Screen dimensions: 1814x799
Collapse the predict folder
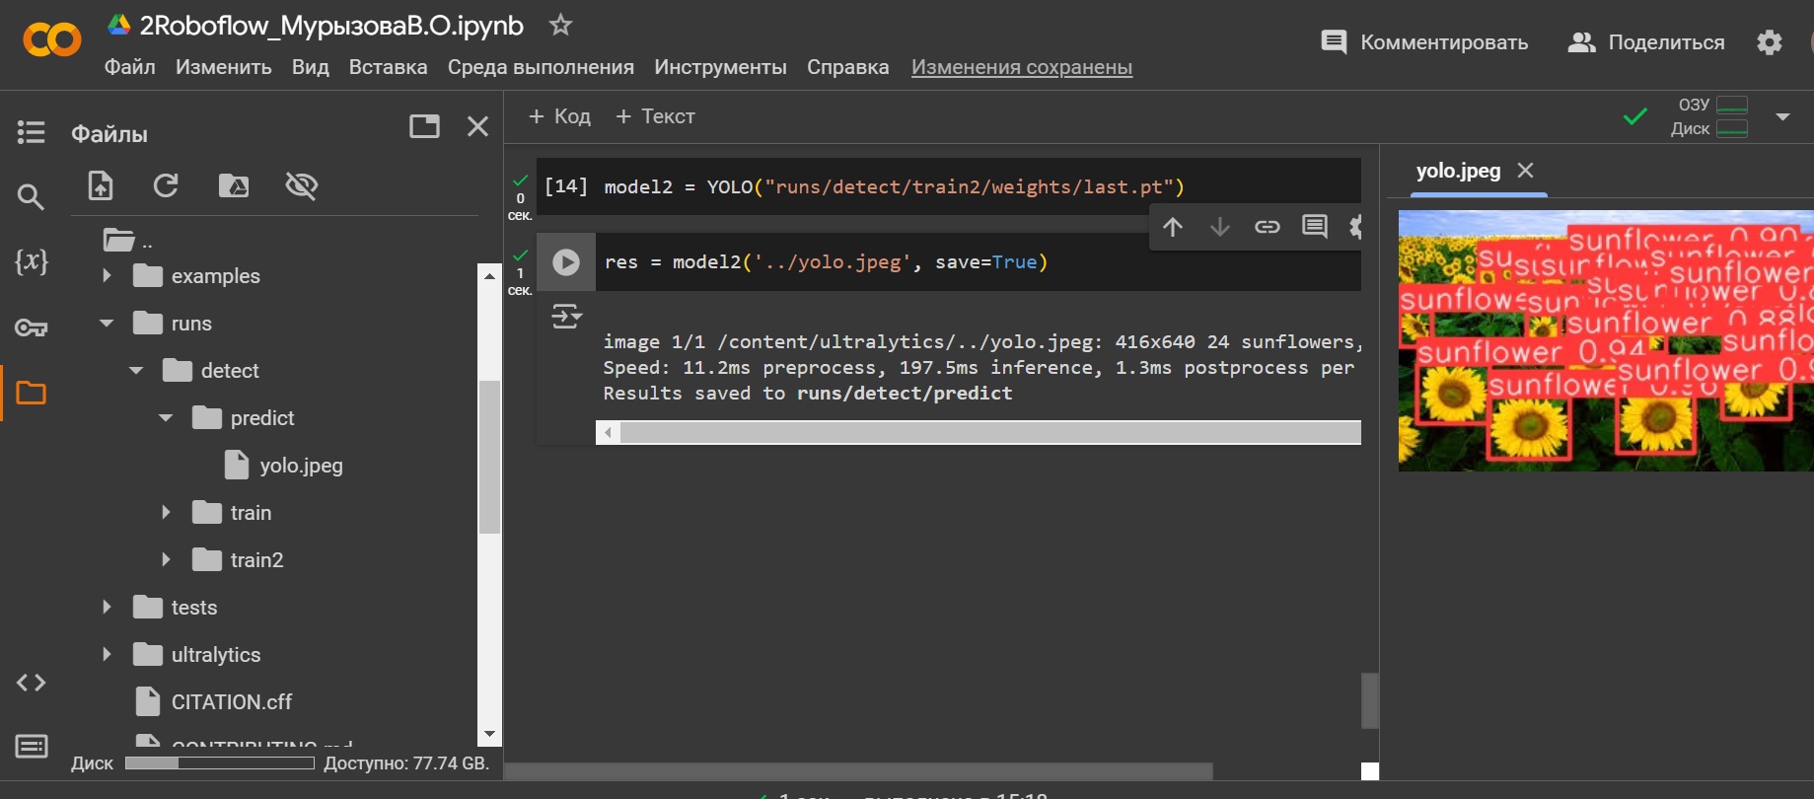click(x=166, y=418)
